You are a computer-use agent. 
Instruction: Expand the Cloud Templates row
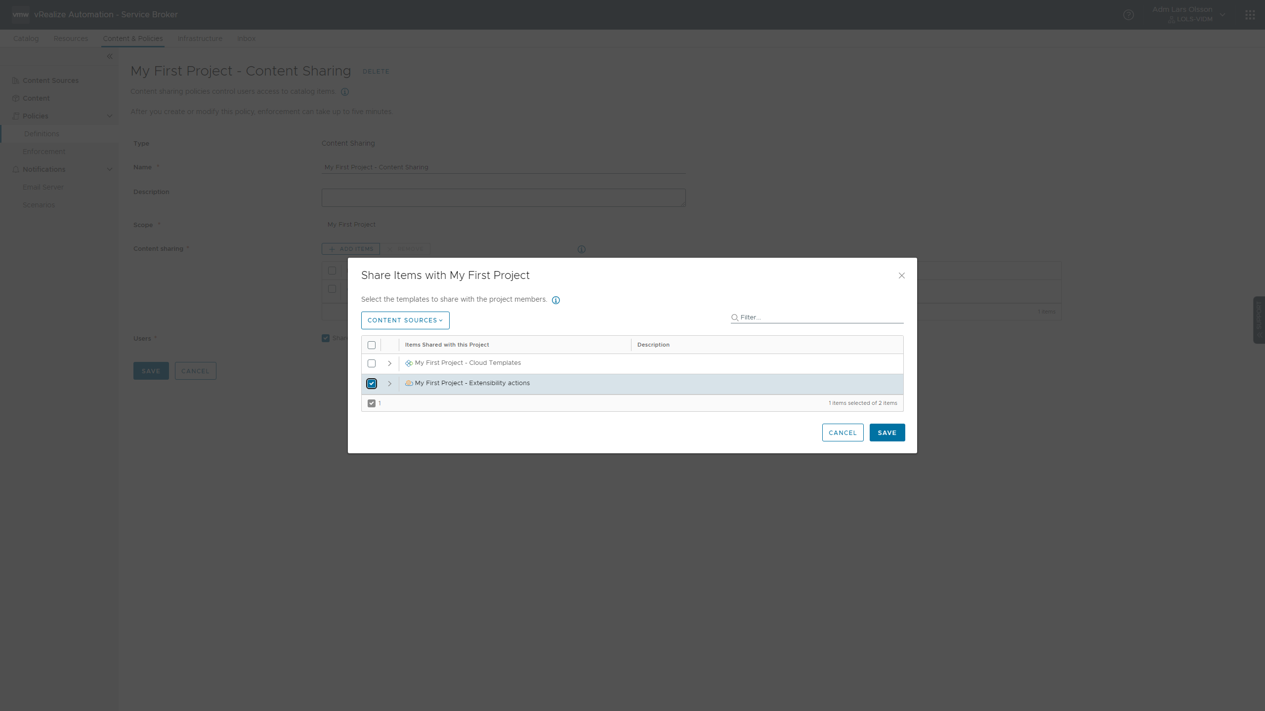point(389,363)
